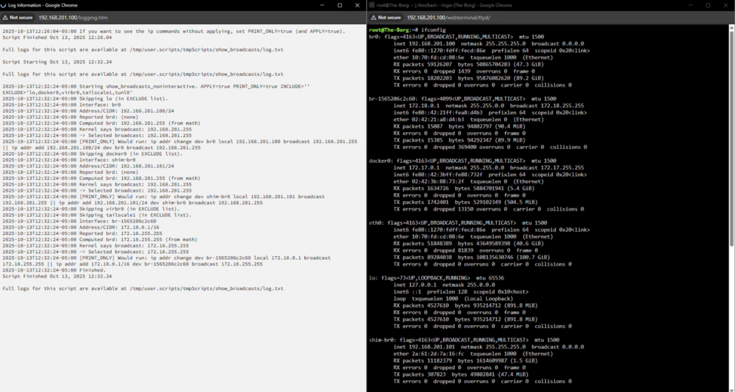Click the 'RX packets 59126207' terminal line
Screen dimensions: 735x392
(470, 64)
